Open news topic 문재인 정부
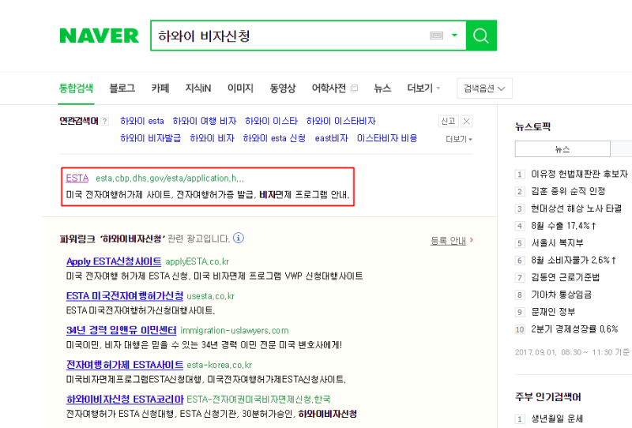 click(x=553, y=313)
